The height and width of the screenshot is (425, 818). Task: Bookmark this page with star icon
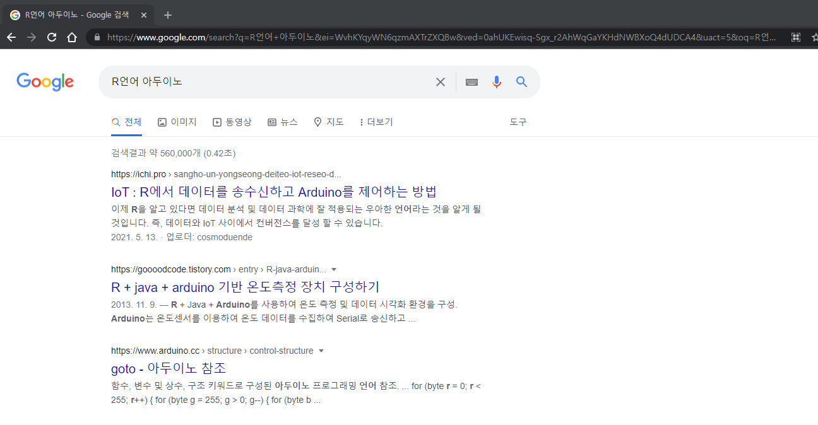tap(814, 37)
